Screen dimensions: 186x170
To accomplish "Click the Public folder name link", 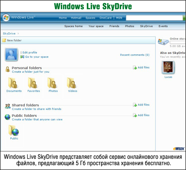I will point(14,138).
